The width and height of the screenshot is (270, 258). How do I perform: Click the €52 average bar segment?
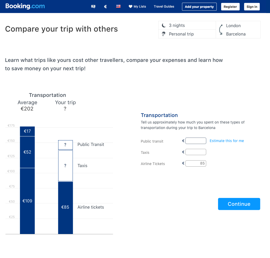(x=27, y=152)
